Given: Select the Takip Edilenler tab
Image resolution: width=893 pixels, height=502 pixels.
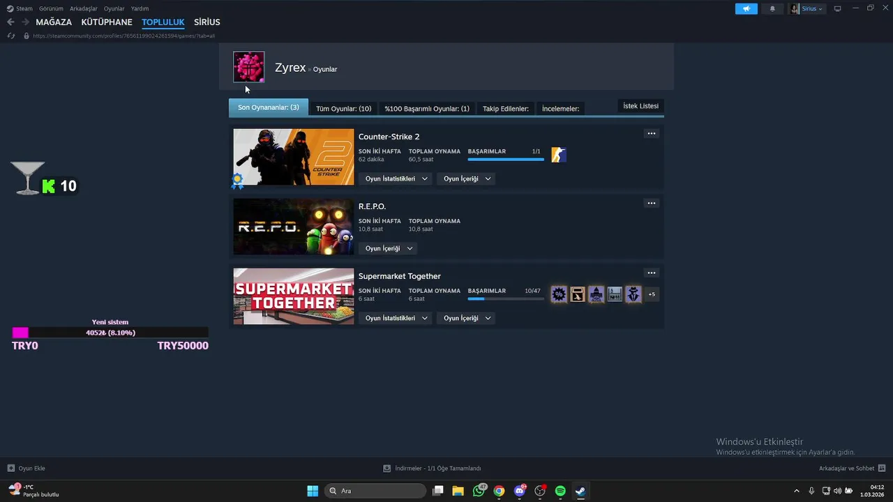Looking at the screenshot, I should tap(506, 108).
